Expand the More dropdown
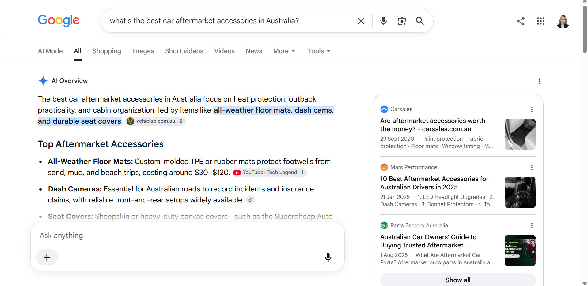This screenshot has width=588, height=286. (284, 51)
